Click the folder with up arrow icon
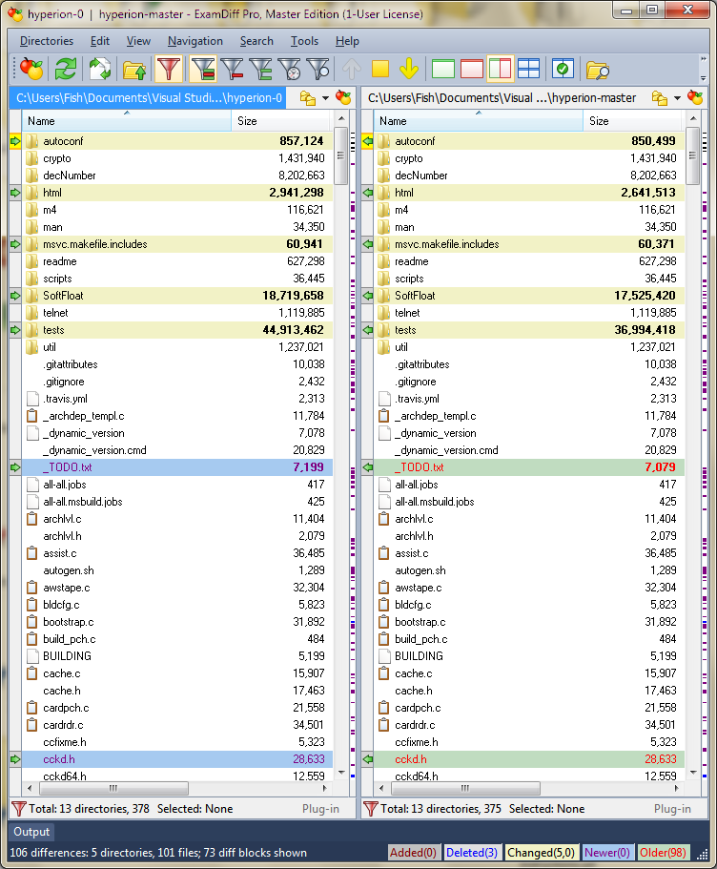The height and width of the screenshot is (869, 717). coord(134,70)
